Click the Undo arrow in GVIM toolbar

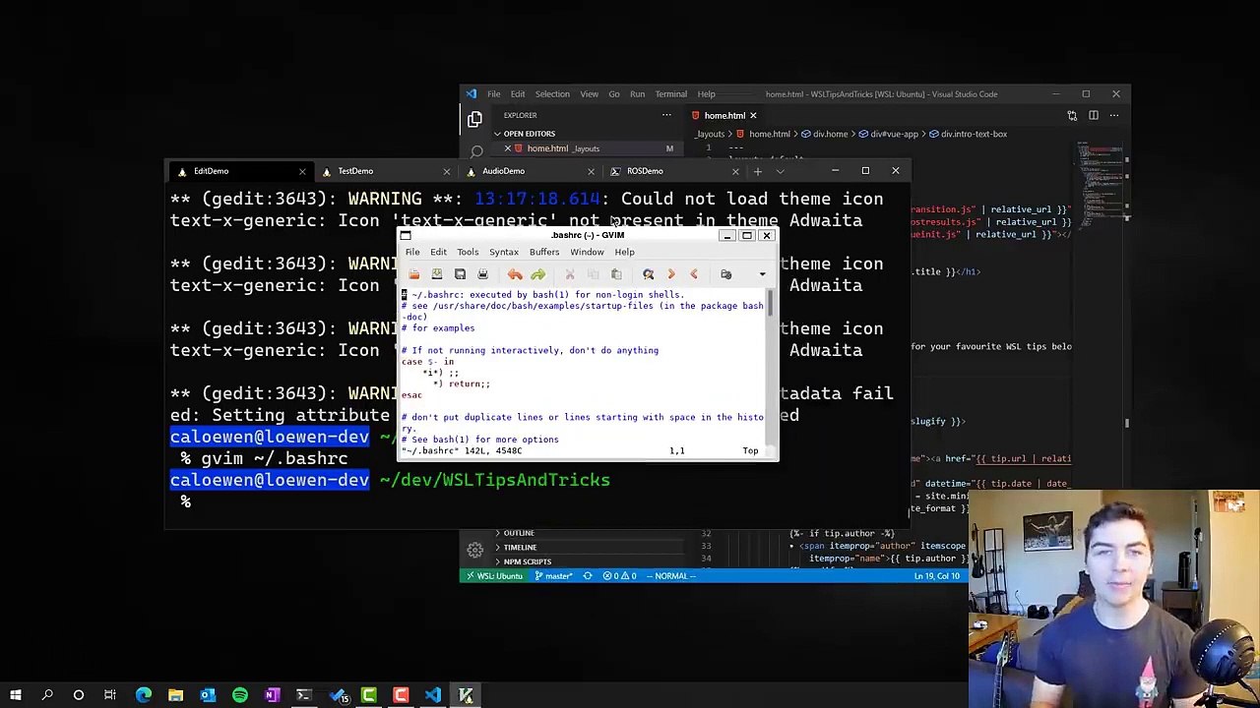[x=515, y=274]
